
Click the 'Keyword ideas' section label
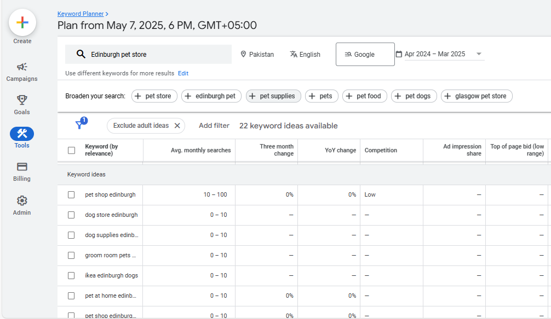click(x=87, y=175)
